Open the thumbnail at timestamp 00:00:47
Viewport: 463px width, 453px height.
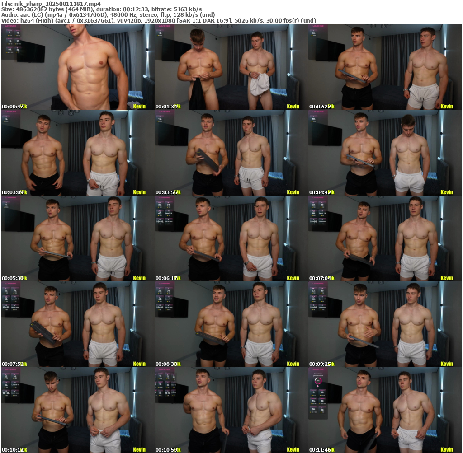click(x=77, y=67)
